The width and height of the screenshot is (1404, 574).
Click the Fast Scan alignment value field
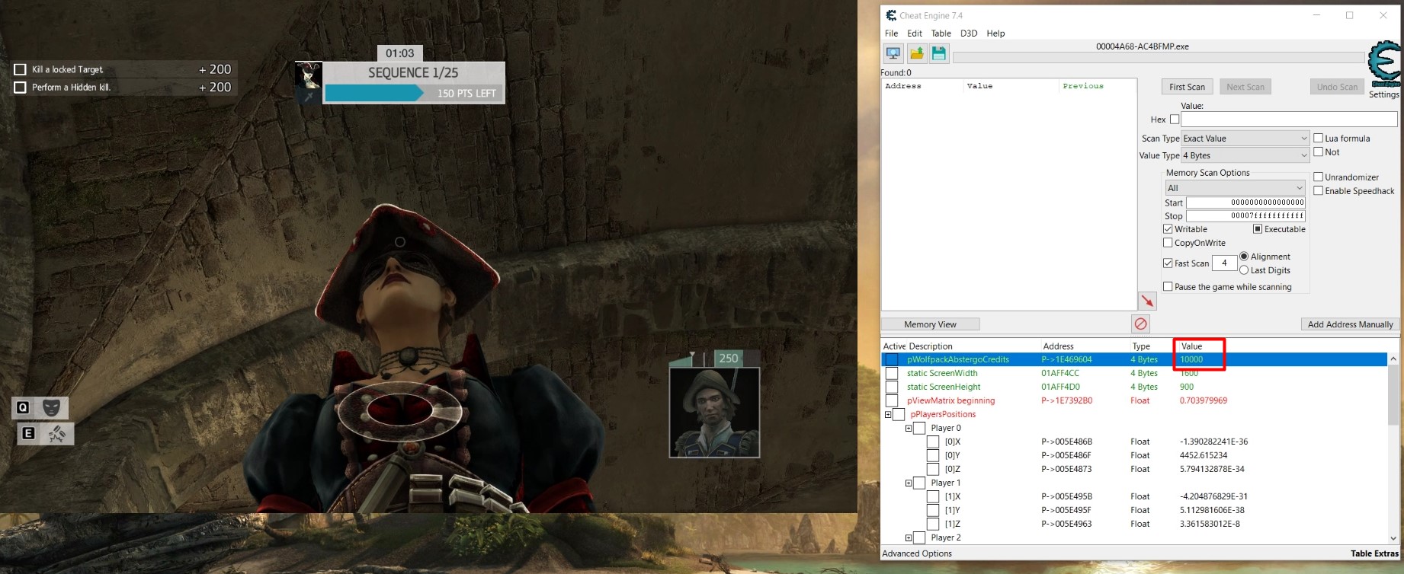coord(1224,263)
